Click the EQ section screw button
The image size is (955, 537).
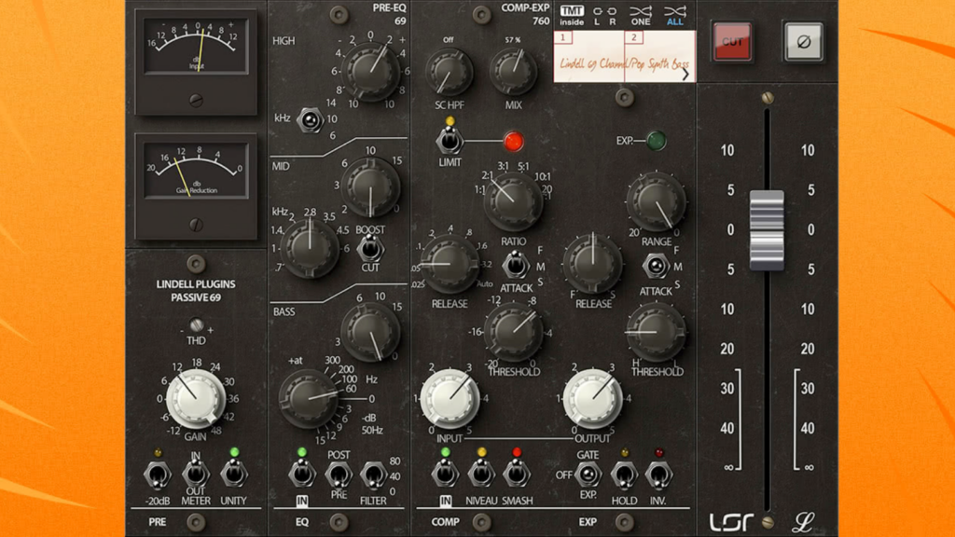tap(339, 522)
